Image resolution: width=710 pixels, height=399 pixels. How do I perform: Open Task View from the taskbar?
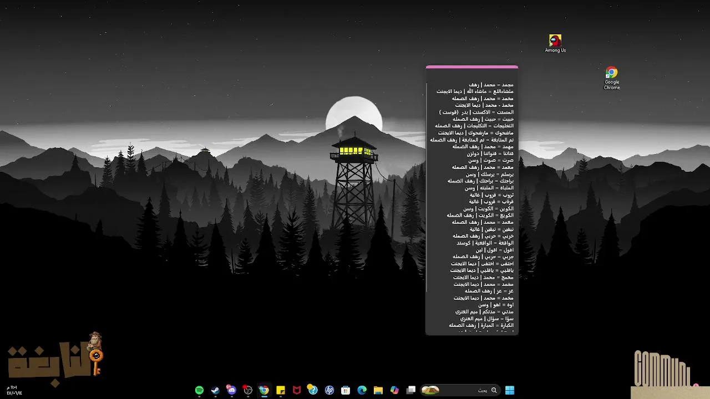click(411, 390)
